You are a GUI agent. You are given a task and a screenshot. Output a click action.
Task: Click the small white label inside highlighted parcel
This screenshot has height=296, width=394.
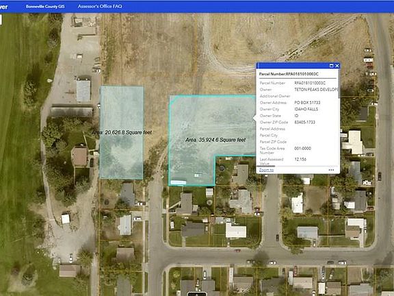[178, 182]
